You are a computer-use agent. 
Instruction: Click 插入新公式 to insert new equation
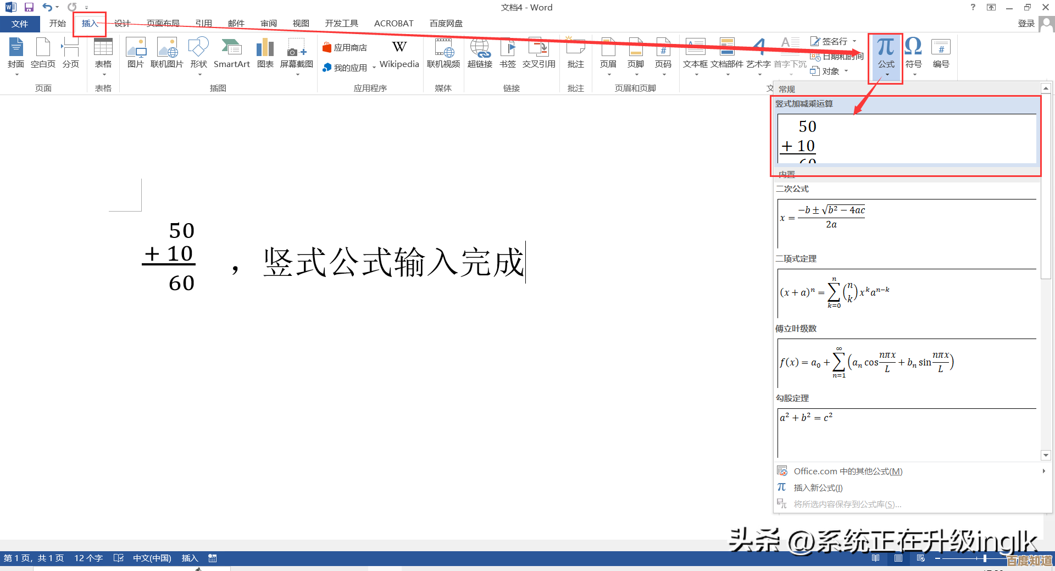818,487
